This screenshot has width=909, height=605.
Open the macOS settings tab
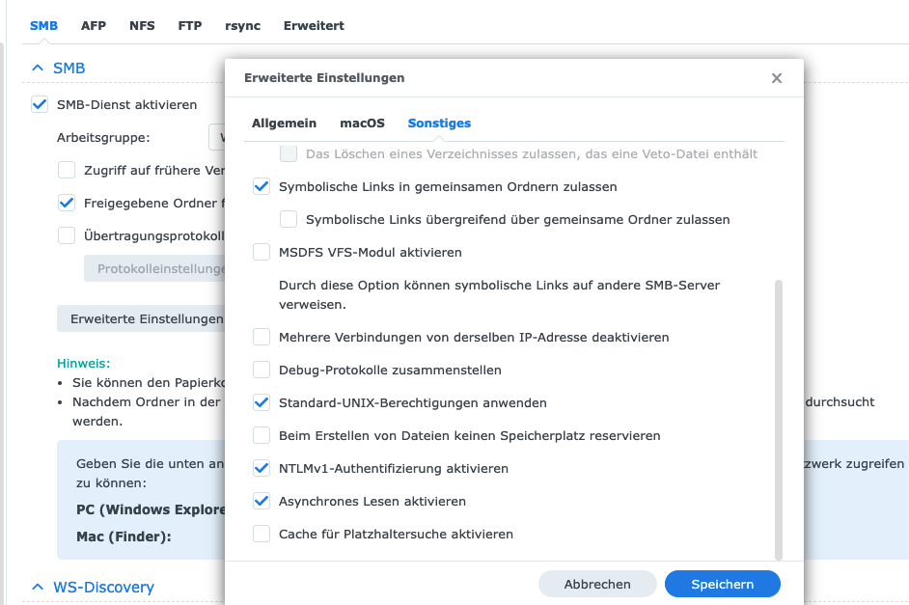coord(362,124)
